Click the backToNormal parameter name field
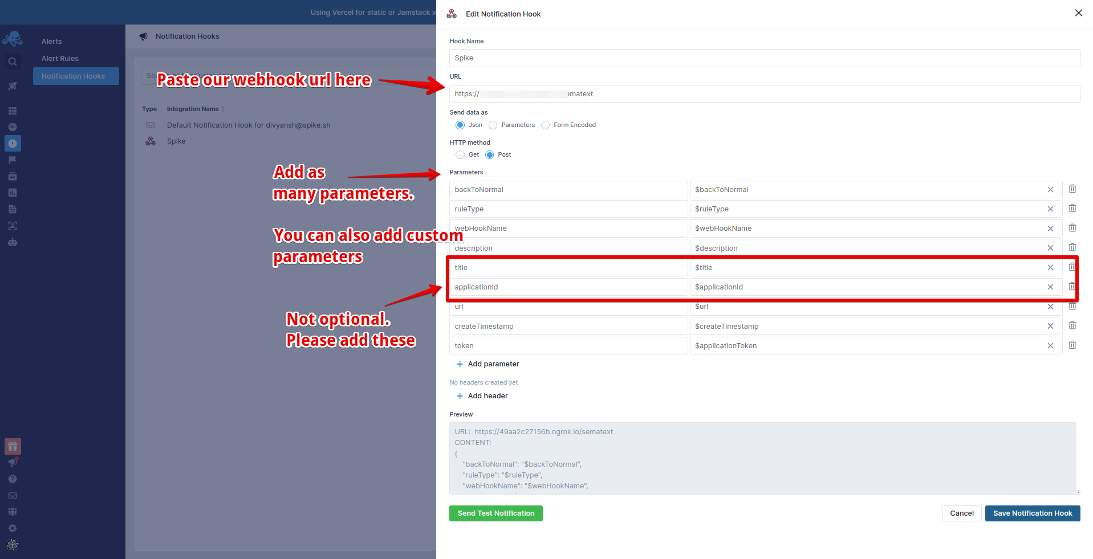This screenshot has width=1093, height=559. [568, 190]
